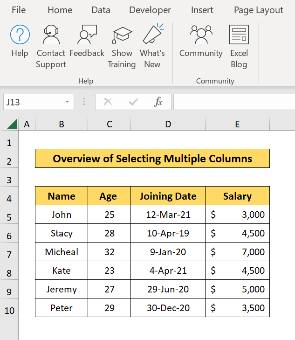Click the formula bar cancel X
This screenshot has width=295, height=340.
point(108,102)
